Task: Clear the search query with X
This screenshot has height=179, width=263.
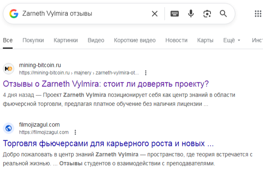Action: (155, 14)
